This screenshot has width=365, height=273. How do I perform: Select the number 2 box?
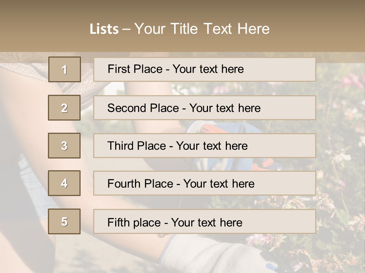point(64,108)
